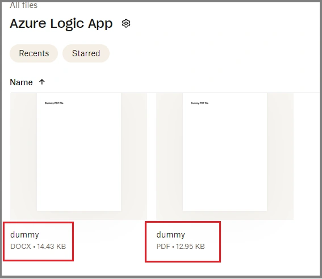Select the Starred filter chip
This screenshot has height=279, width=322.
point(86,53)
